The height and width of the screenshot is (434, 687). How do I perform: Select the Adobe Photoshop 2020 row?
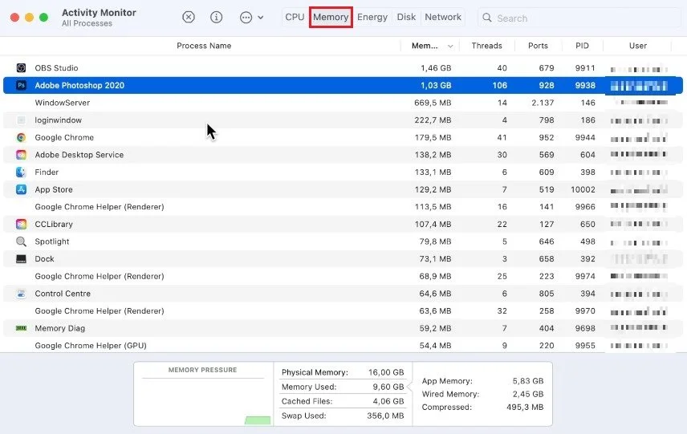pos(343,85)
